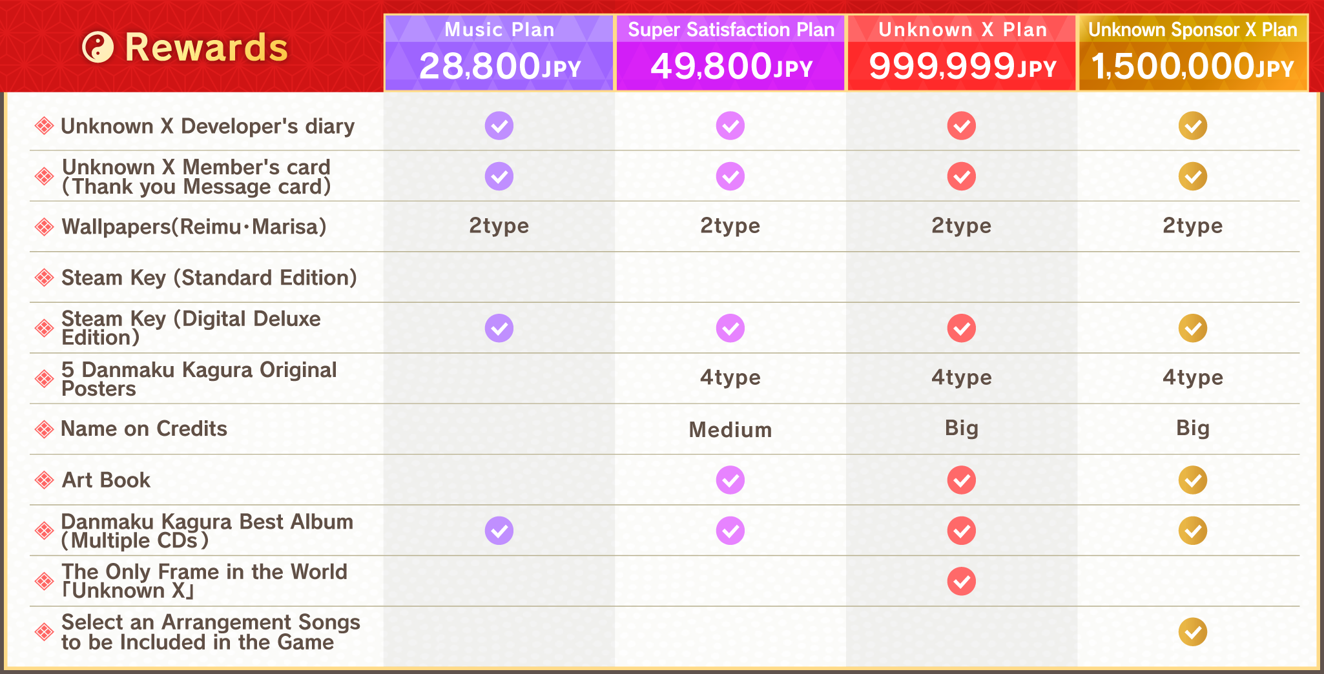Click Music Plan checkmark for Best Album
Screen dimensions: 1324x674
coord(499,531)
